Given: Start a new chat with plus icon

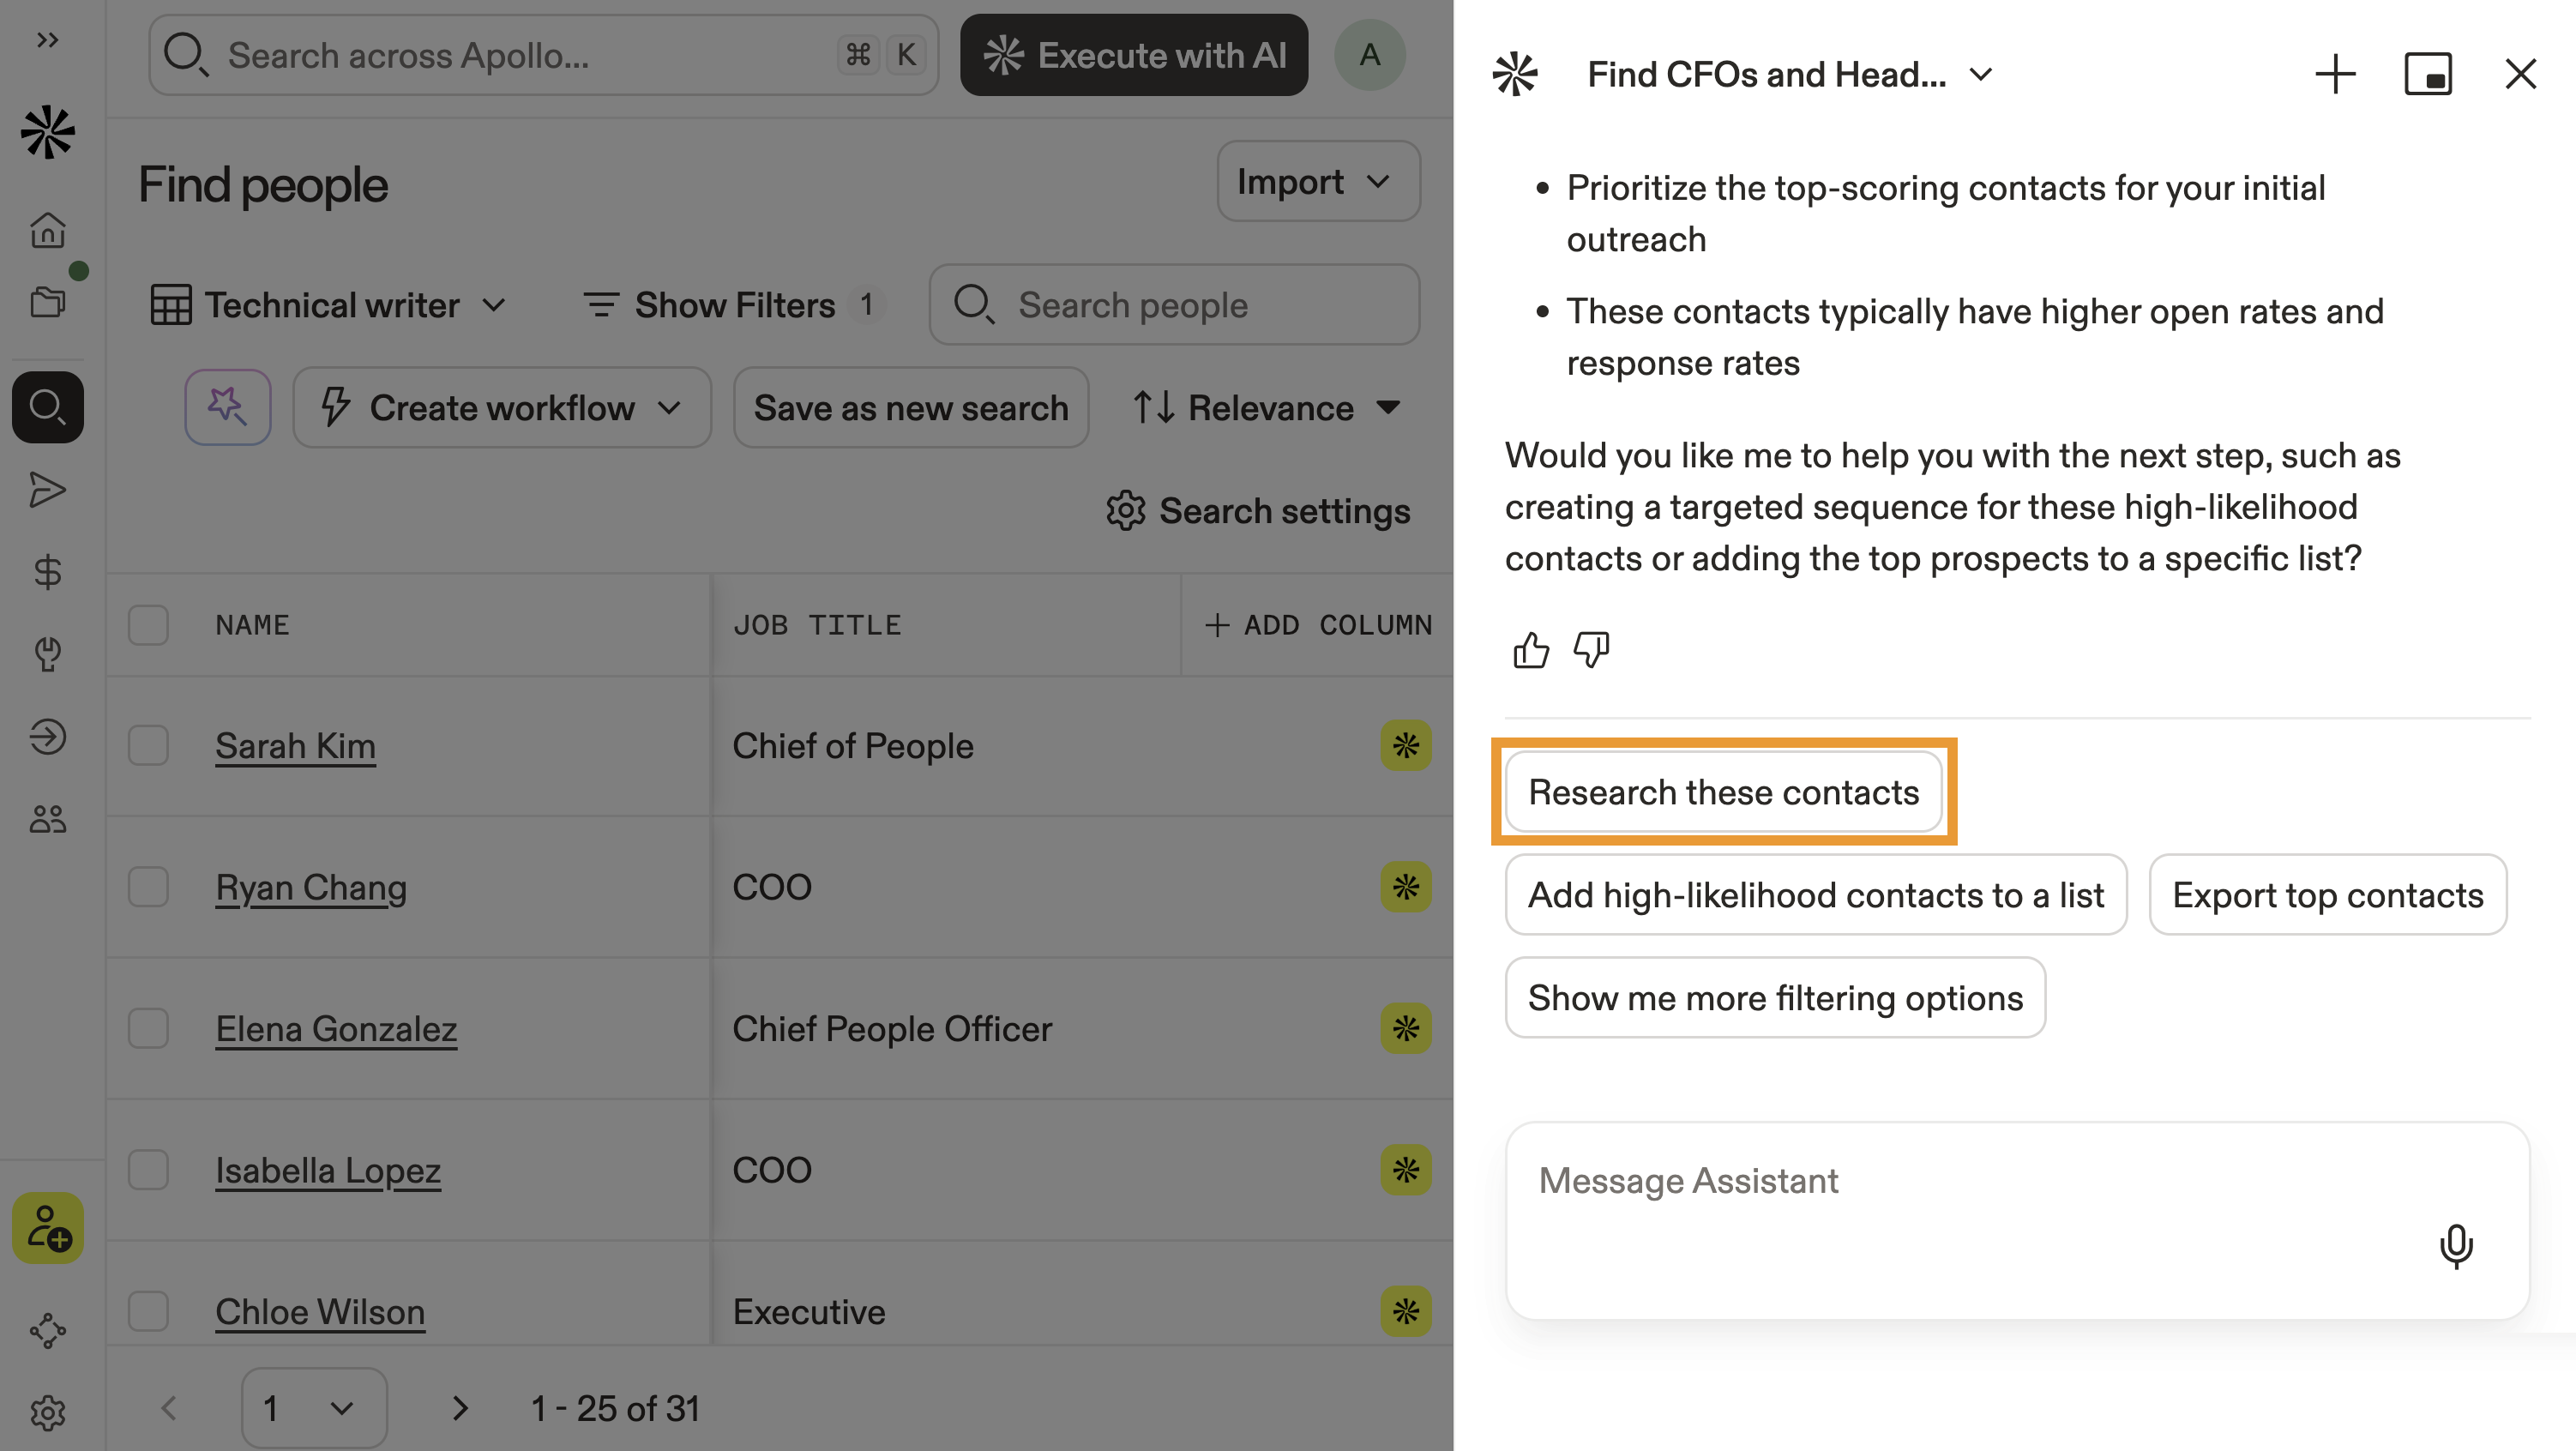Looking at the screenshot, I should (2335, 75).
